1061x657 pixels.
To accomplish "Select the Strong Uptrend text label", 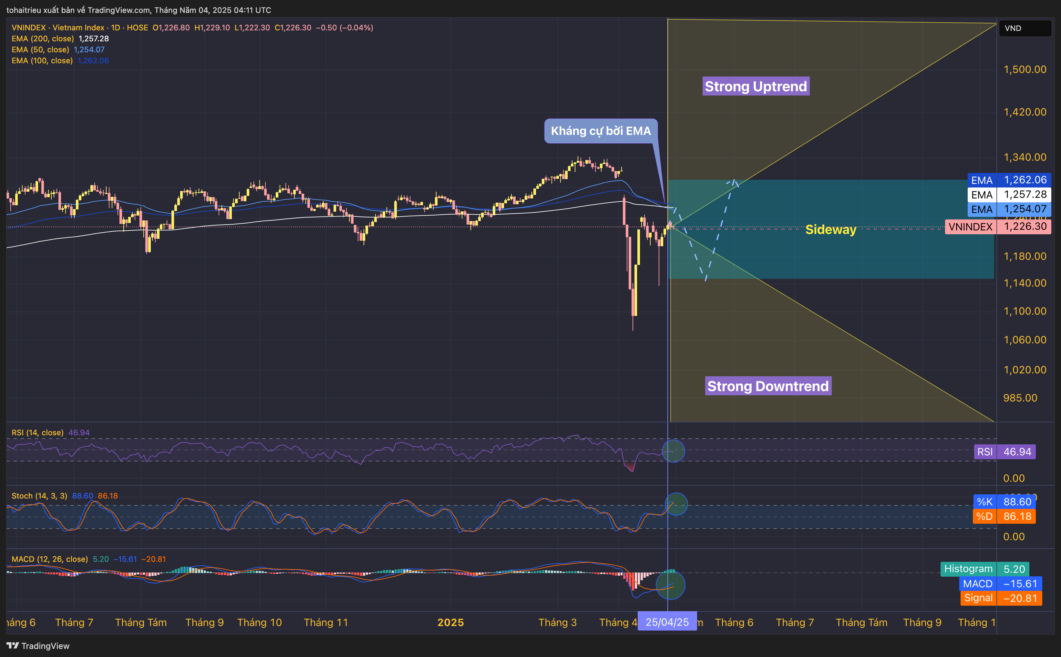I will (x=756, y=86).
